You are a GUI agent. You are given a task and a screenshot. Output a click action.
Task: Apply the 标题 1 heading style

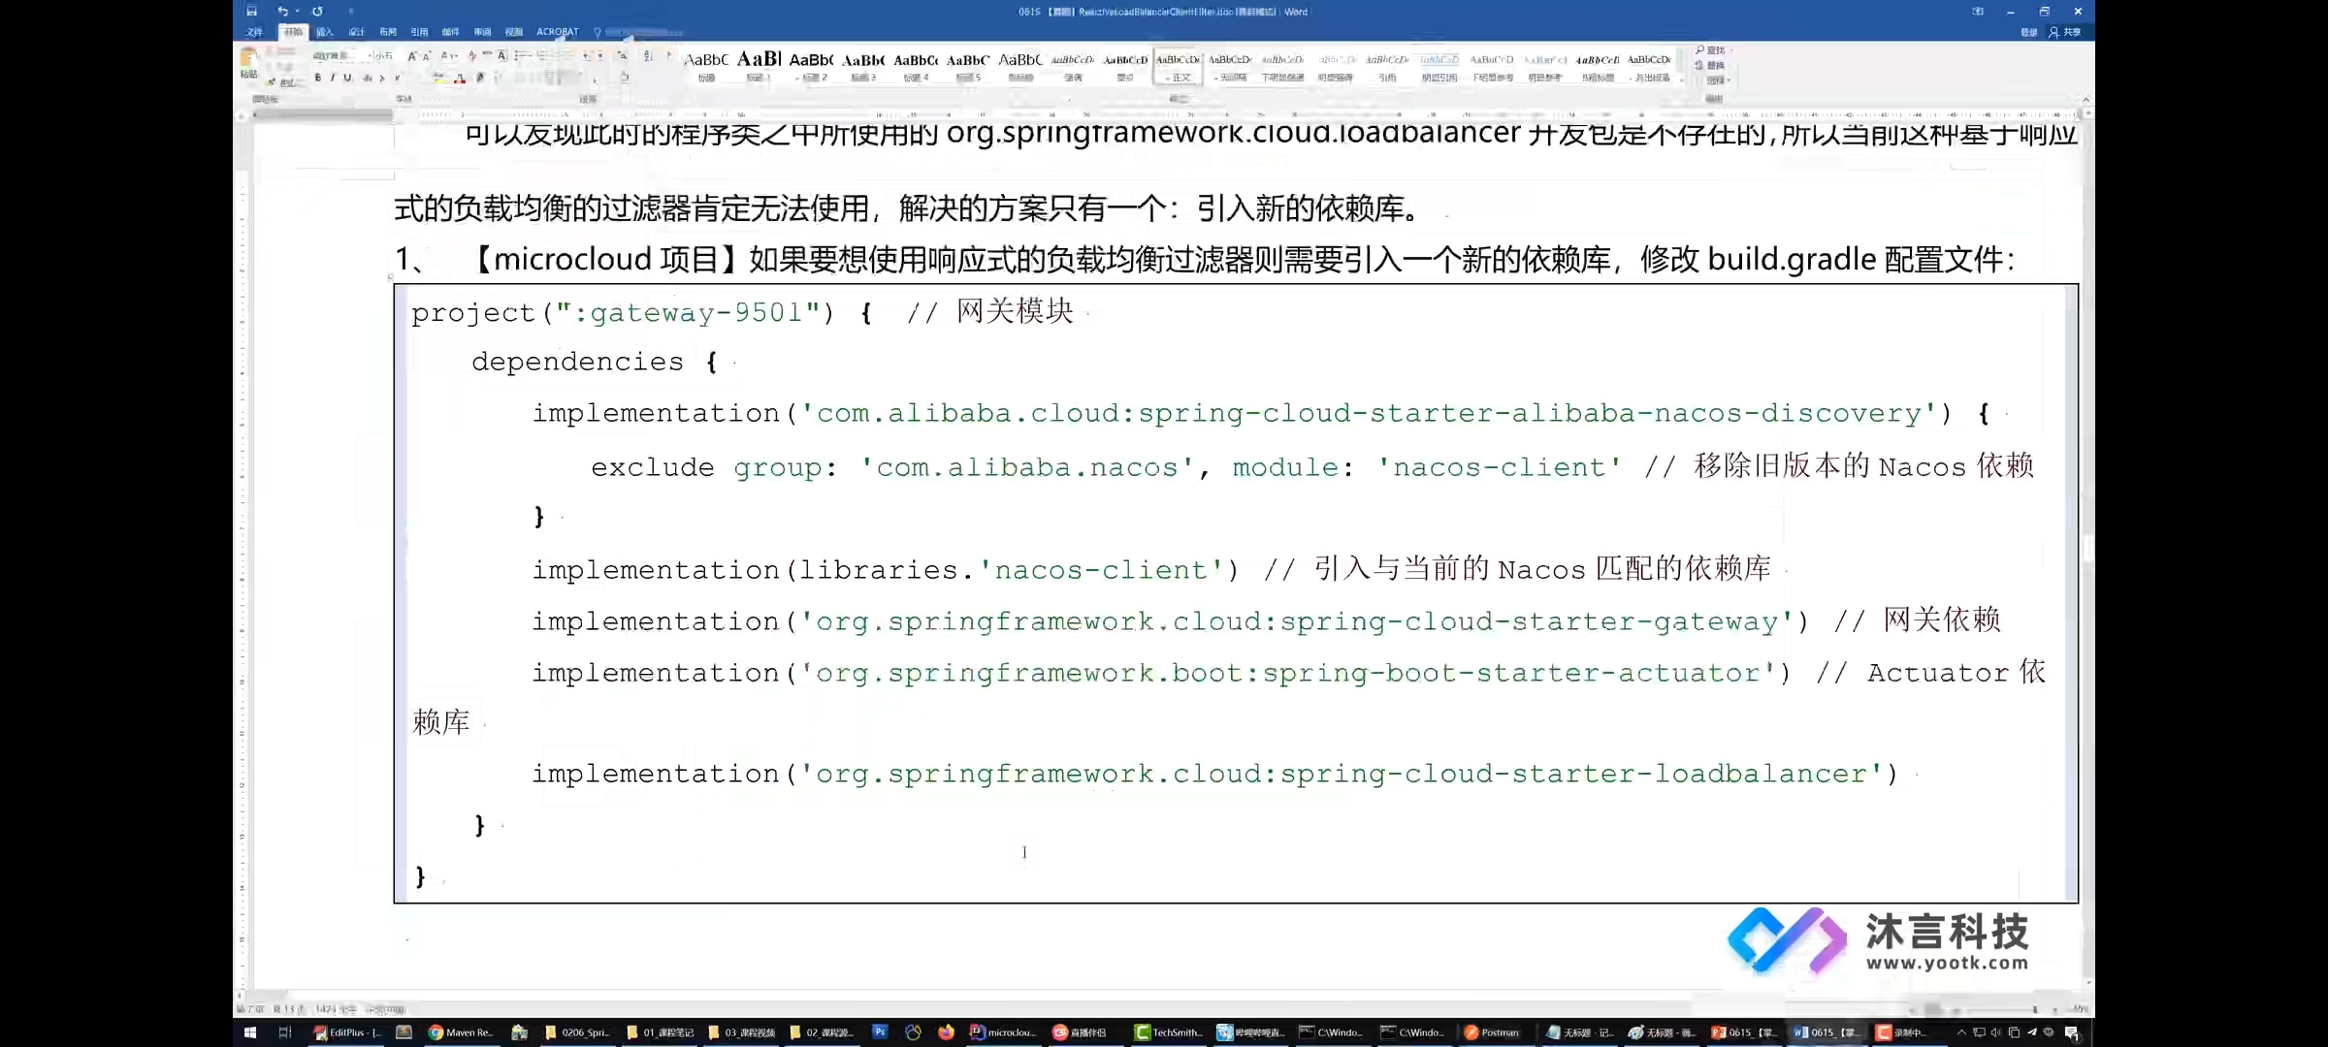coord(759,66)
